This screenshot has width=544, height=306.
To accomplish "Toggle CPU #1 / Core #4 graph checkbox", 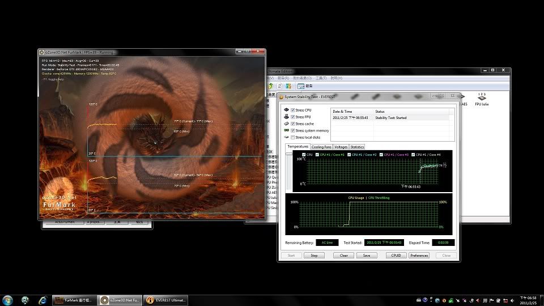I will click(x=413, y=155).
